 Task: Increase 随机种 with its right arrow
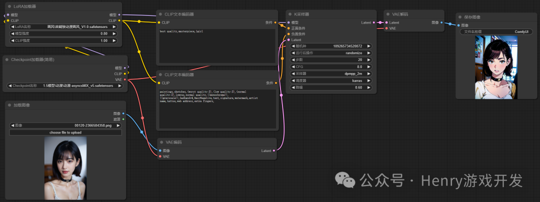(x=368, y=46)
